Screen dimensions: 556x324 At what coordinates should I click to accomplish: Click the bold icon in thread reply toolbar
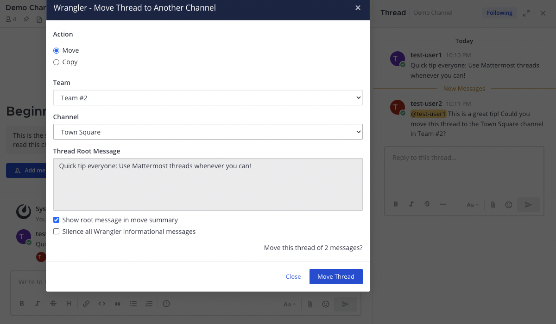(396, 204)
